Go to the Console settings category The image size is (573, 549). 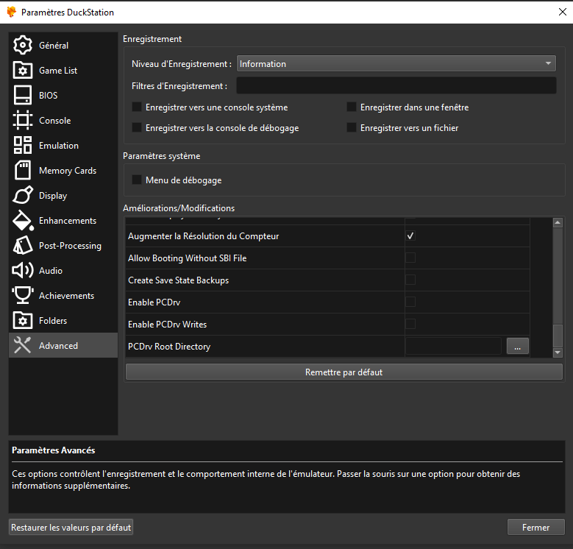pyautogui.click(x=63, y=120)
